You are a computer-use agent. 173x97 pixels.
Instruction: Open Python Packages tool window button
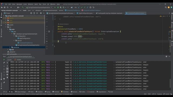(x=21, y=92)
